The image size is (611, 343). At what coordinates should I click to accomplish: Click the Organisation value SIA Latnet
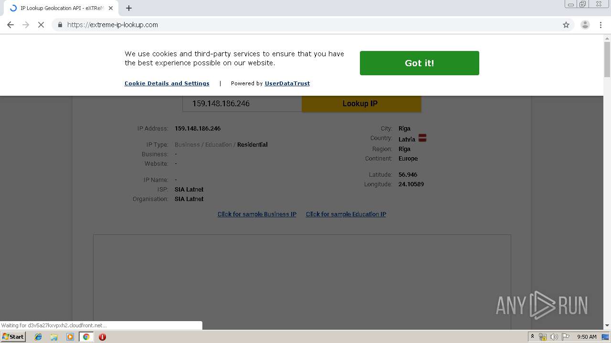pyautogui.click(x=189, y=199)
